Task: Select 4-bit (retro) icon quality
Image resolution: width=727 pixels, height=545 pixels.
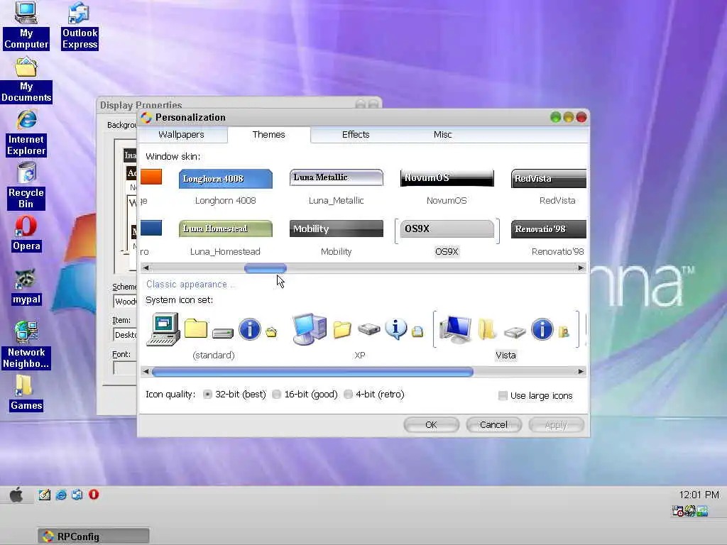Action: coord(348,395)
